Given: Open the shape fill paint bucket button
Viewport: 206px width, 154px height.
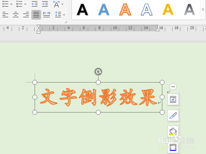Looking at the screenshot, I should 173,131.
